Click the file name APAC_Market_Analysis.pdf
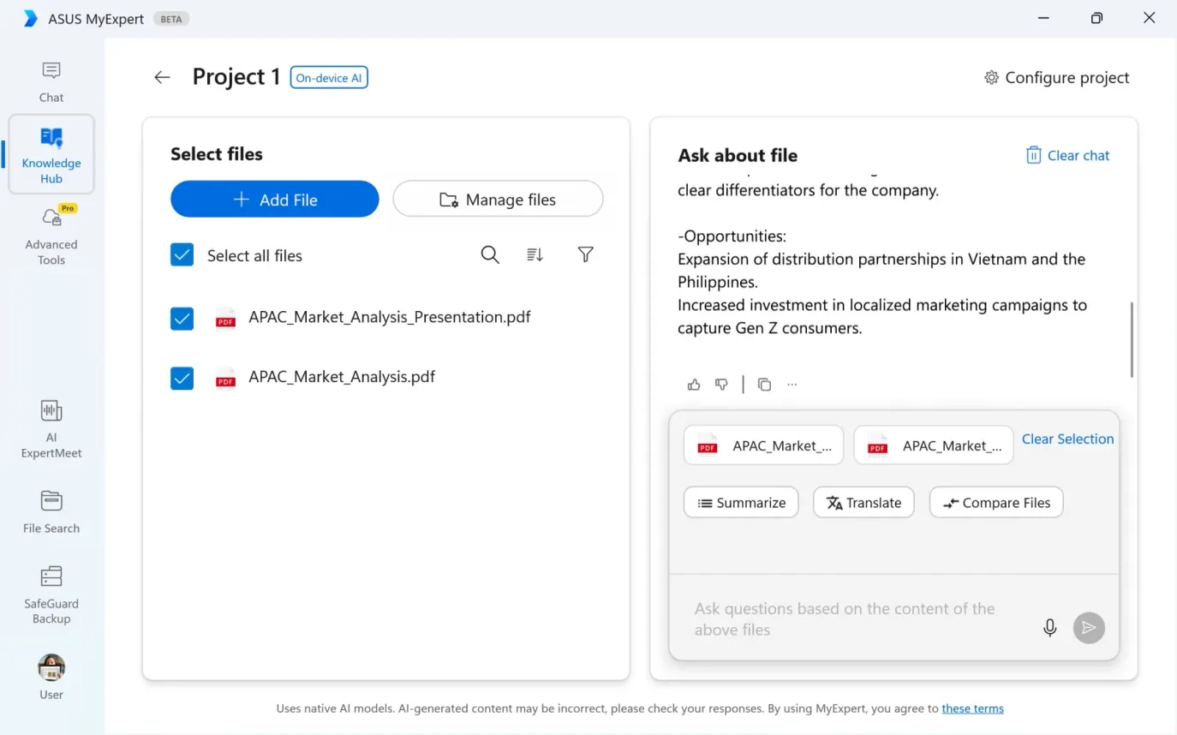This screenshot has height=735, width=1177. (x=342, y=376)
